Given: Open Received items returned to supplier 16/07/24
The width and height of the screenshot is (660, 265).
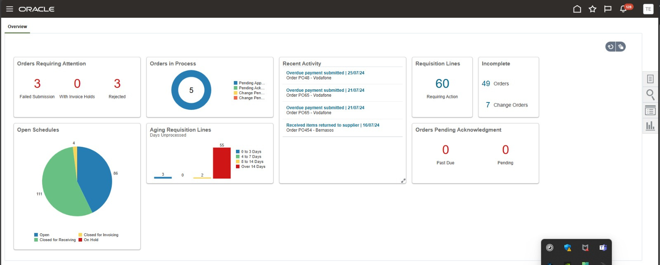Looking at the screenshot, I should pos(332,125).
